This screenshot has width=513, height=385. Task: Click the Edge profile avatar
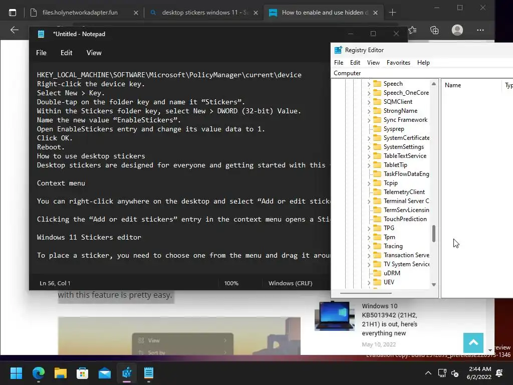(457, 30)
